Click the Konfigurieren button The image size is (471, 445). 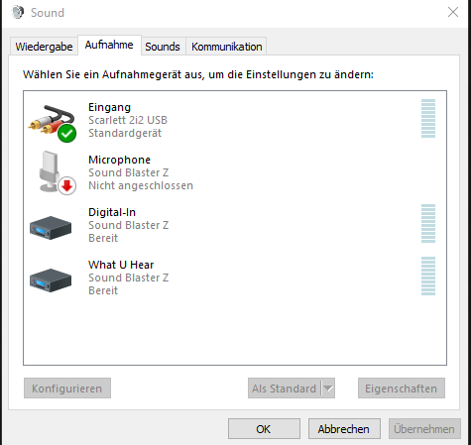tap(67, 389)
